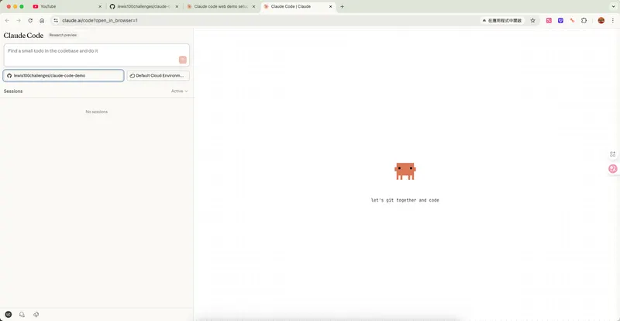Click the open-in-app button in address bar
This screenshot has width=620, height=321.
click(x=502, y=21)
